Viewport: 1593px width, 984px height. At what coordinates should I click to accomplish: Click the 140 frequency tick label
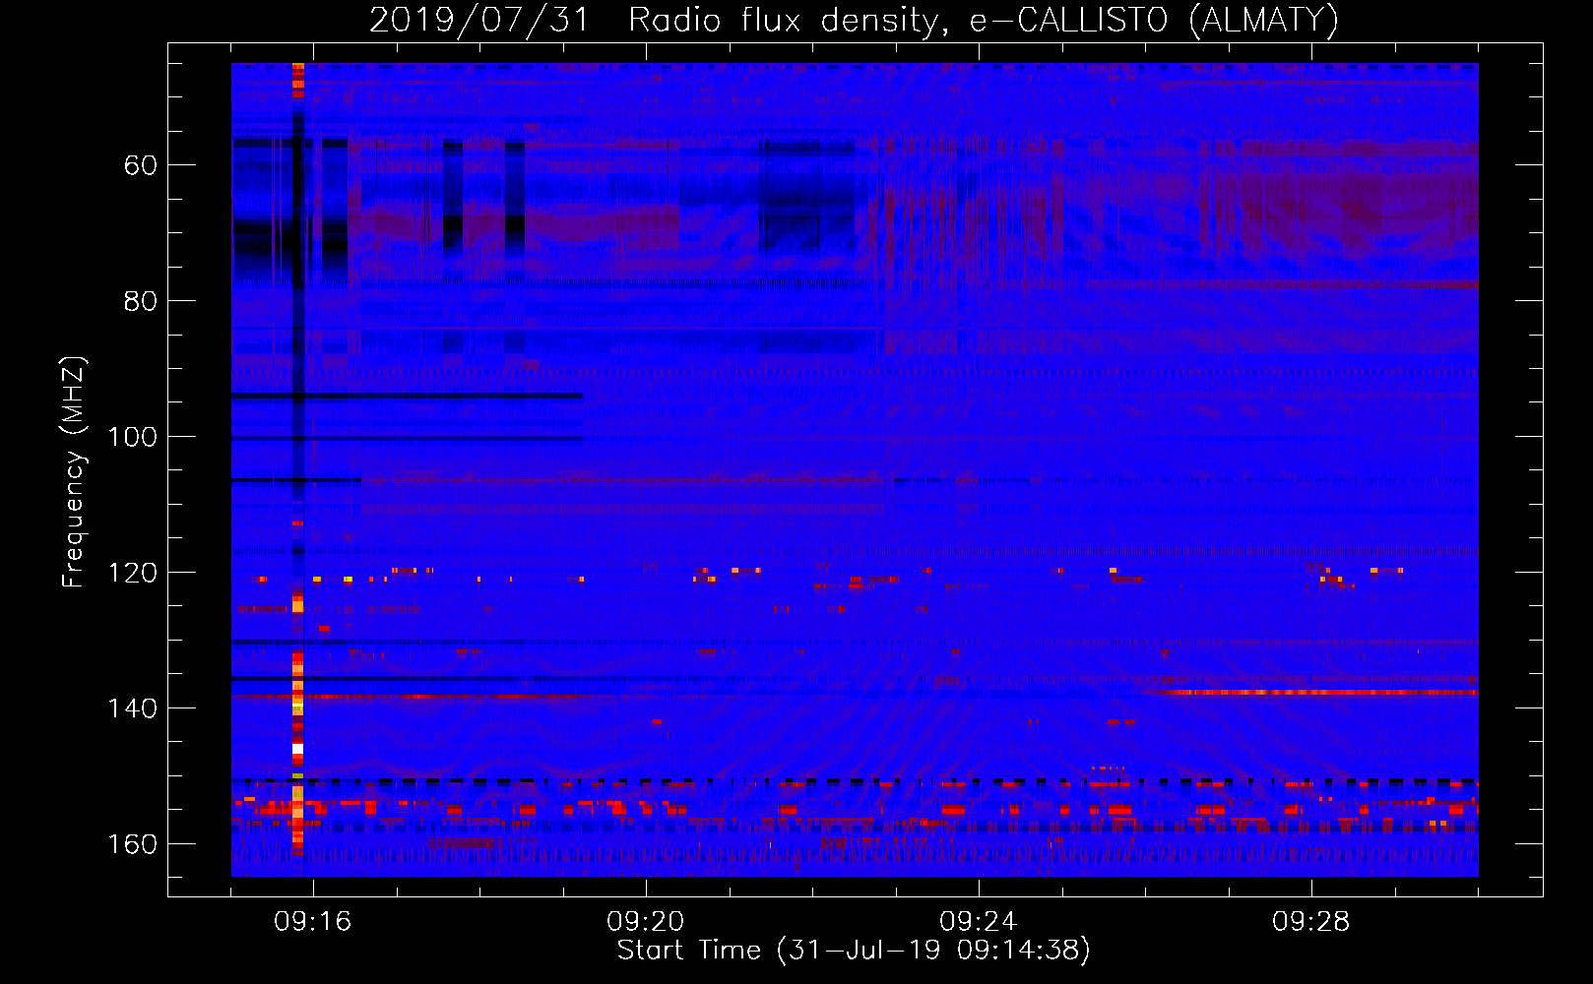click(133, 708)
